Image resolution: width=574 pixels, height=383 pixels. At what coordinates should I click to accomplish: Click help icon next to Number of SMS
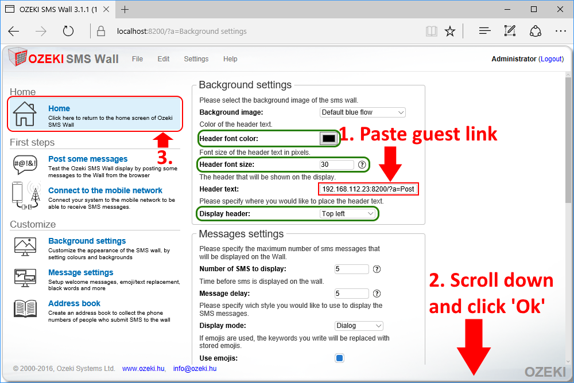377,269
